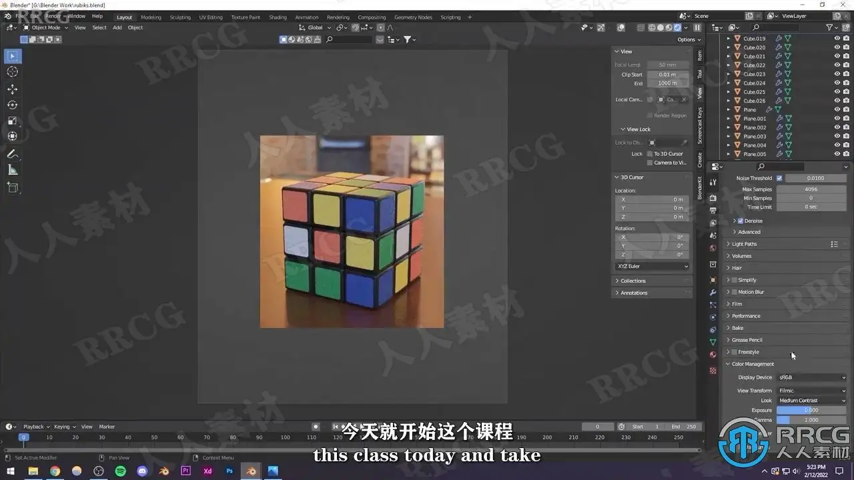The image size is (854, 480).
Task: Click the mesh data icon on Cube.020 row
Action: coord(788,47)
